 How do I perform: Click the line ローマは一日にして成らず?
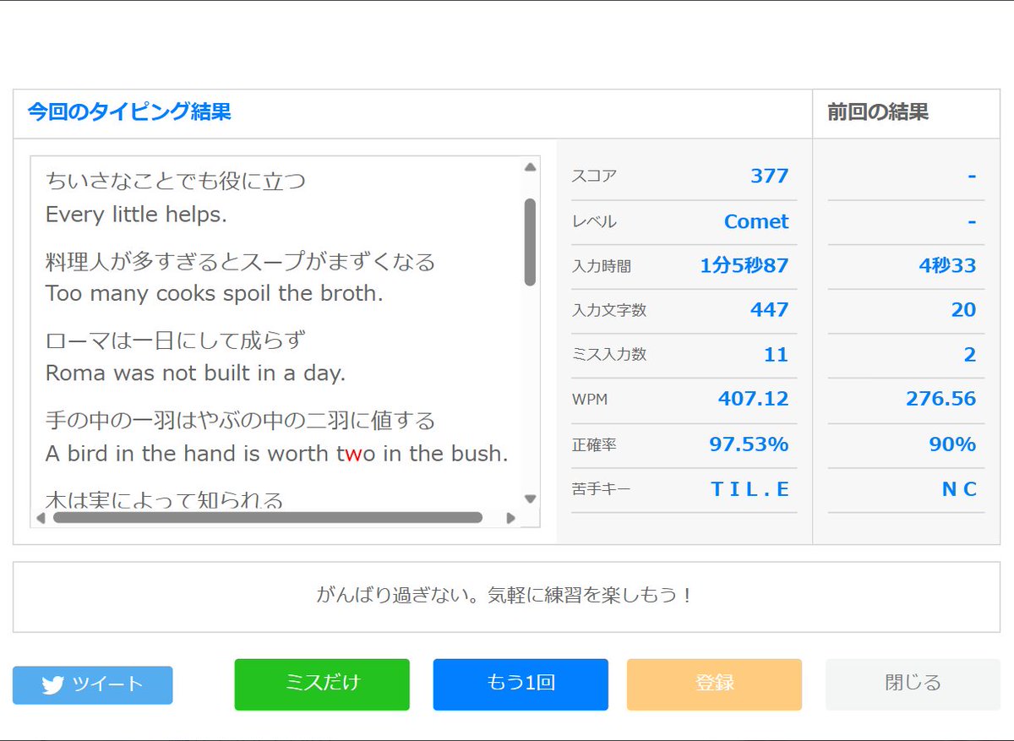[176, 341]
